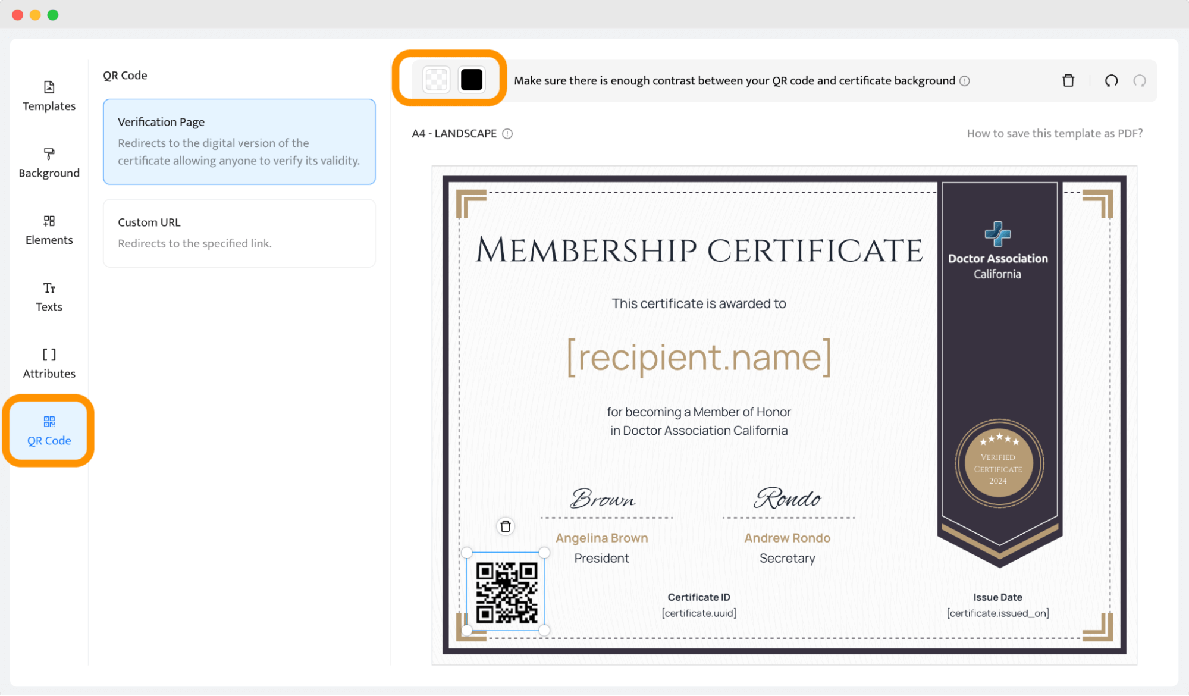The height and width of the screenshot is (696, 1189).
Task: Click the 'A4 - LANDSCAPE' label
Action: click(x=454, y=133)
